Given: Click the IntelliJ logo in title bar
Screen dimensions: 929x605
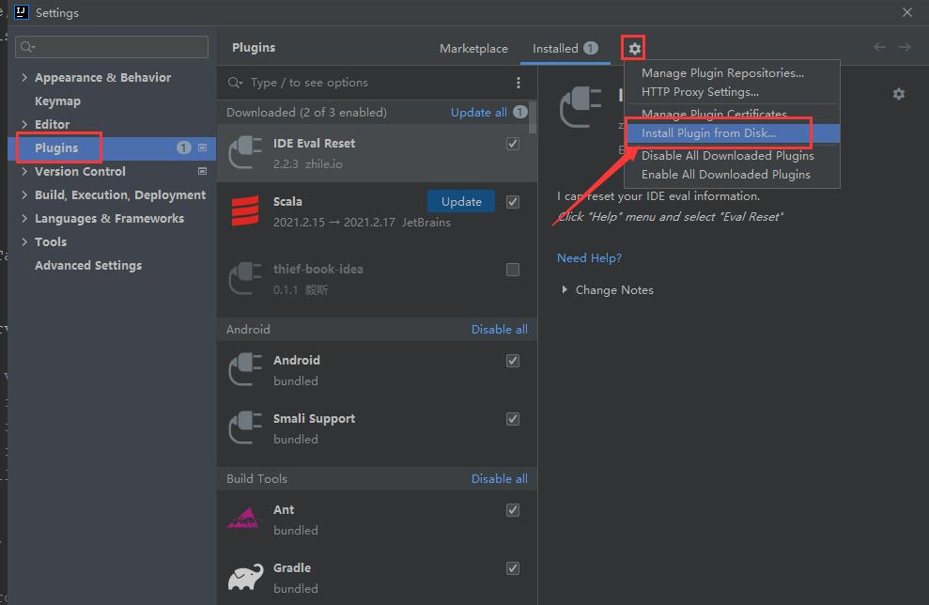Looking at the screenshot, I should 21,12.
